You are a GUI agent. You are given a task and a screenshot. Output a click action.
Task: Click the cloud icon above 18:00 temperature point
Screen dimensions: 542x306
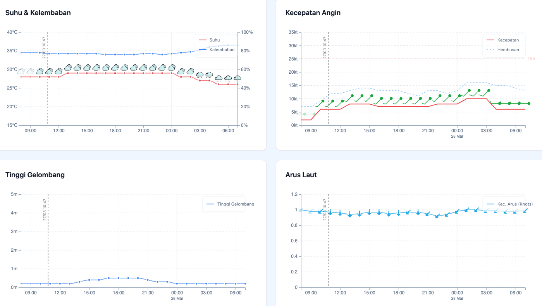(x=115, y=67)
